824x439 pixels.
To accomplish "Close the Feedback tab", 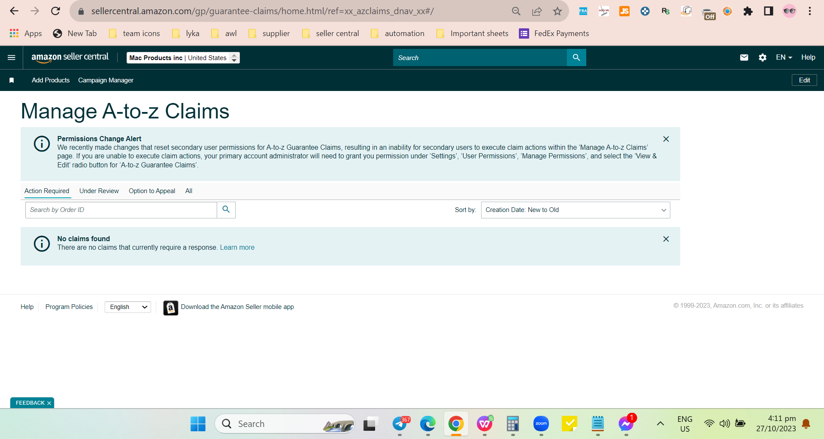I will [49, 403].
